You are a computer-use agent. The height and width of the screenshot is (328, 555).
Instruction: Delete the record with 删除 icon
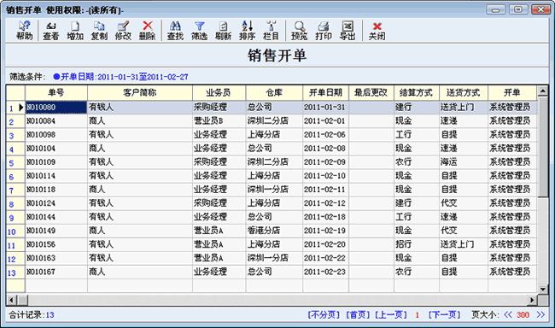147,31
